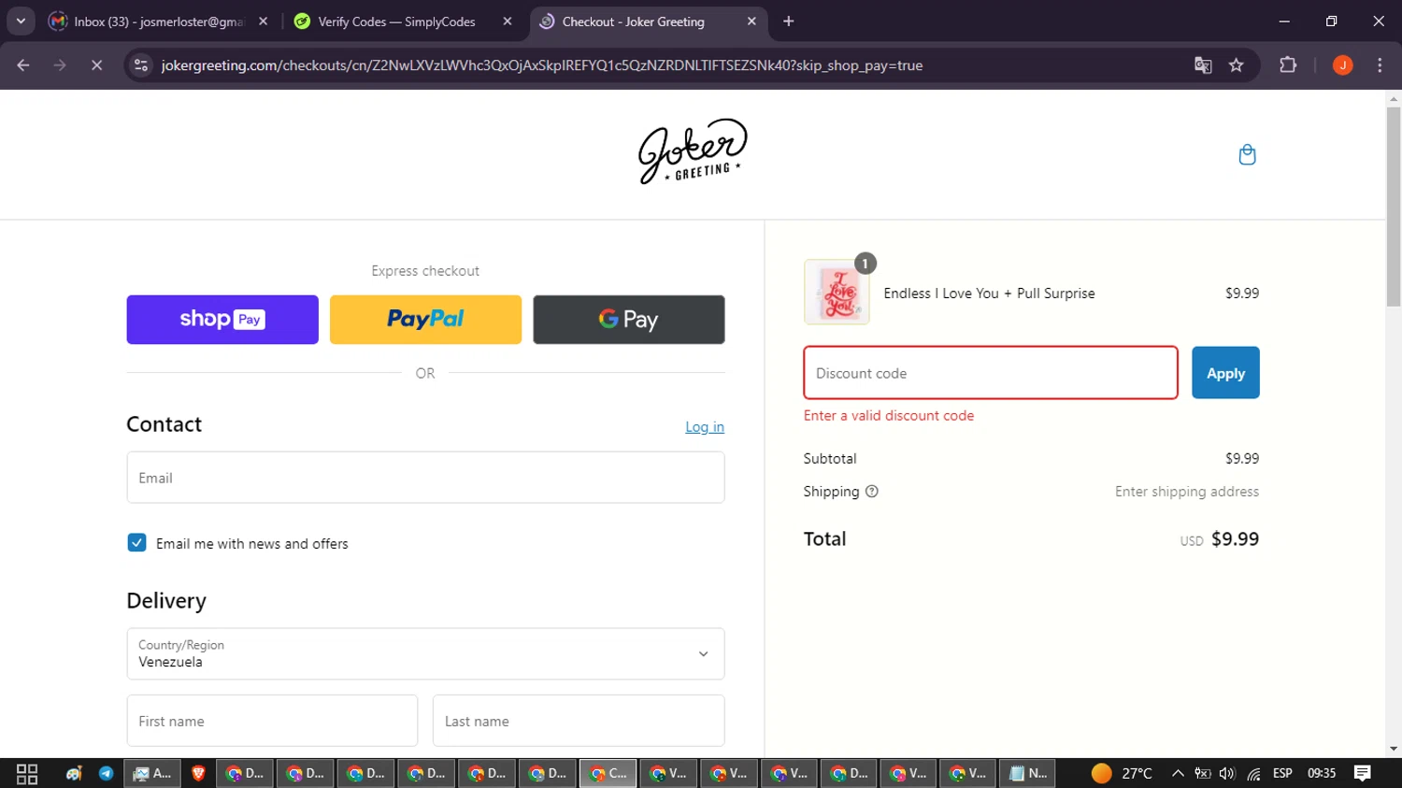Open the battery status tray icon
Image resolution: width=1402 pixels, height=788 pixels.
(1203, 774)
